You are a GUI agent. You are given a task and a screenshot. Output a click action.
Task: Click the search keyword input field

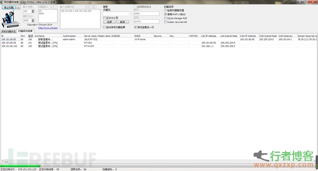116,13
